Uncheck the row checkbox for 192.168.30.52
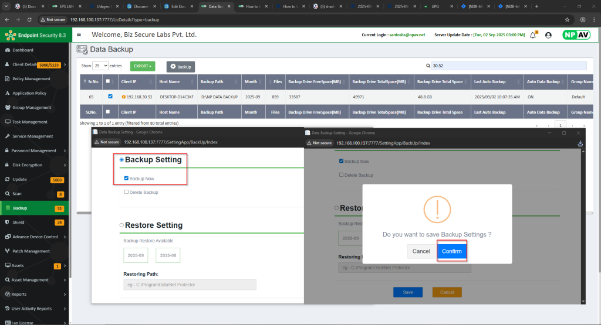The height and width of the screenshot is (325, 601). (x=111, y=97)
